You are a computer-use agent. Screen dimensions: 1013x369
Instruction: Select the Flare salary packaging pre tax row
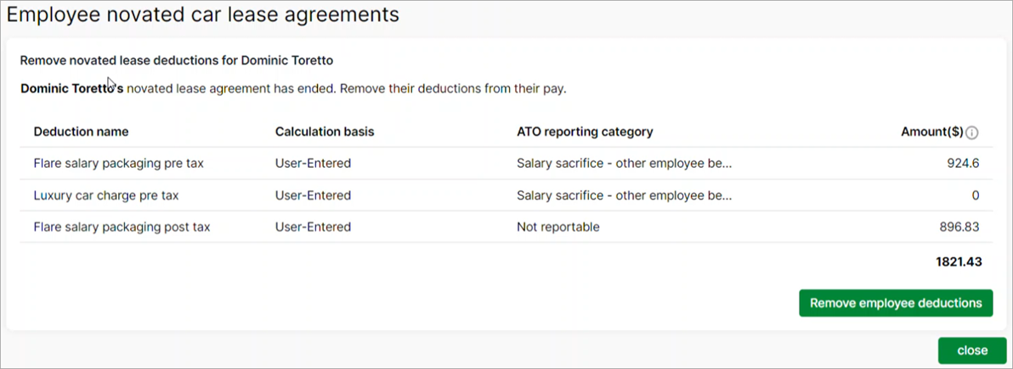[x=118, y=164]
